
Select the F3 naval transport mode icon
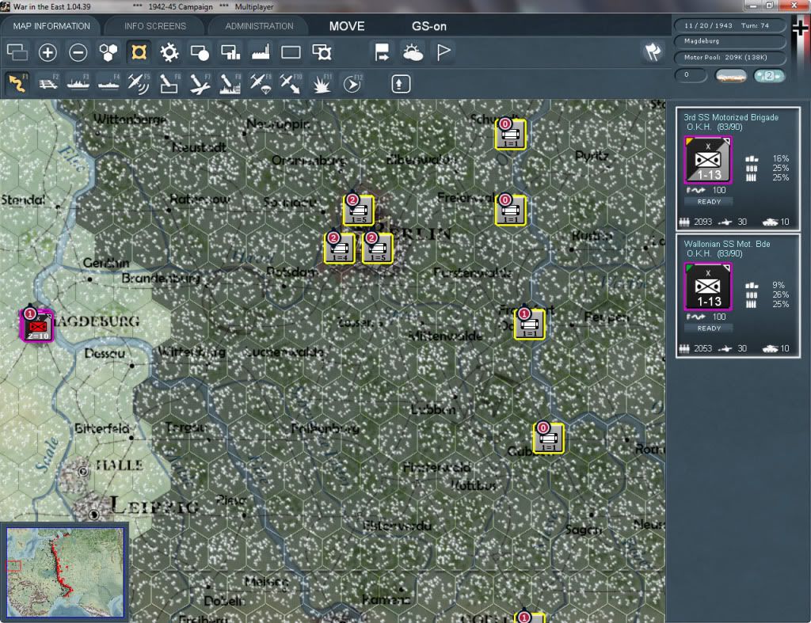tap(78, 83)
